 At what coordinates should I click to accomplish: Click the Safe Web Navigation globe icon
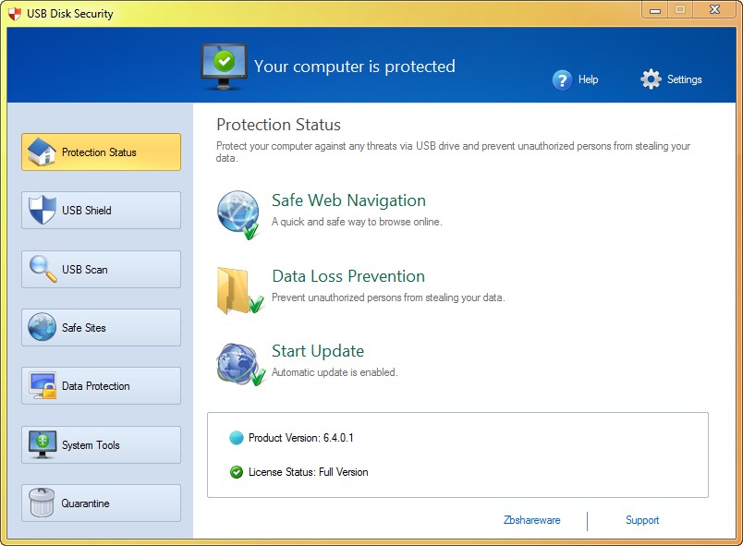(x=238, y=214)
